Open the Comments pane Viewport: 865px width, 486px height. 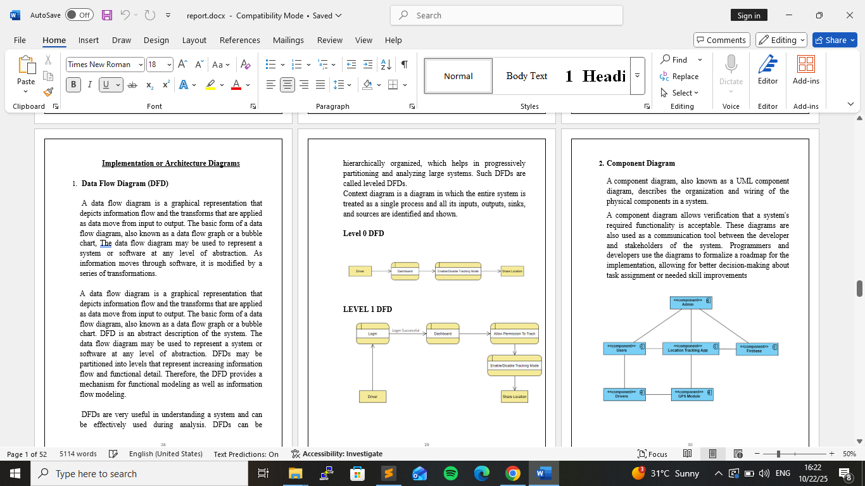pyautogui.click(x=721, y=40)
